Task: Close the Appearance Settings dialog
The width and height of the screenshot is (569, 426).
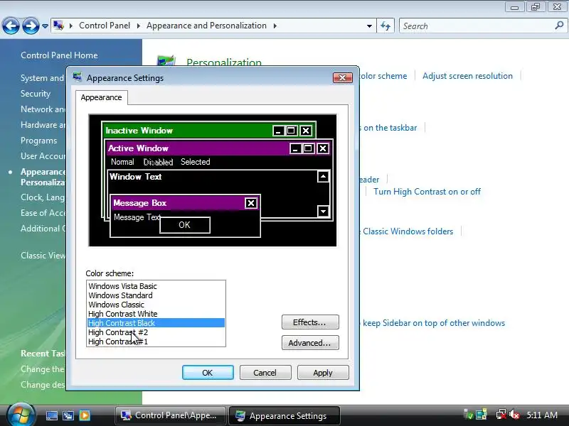Action: pyautogui.click(x=342, y=78)
